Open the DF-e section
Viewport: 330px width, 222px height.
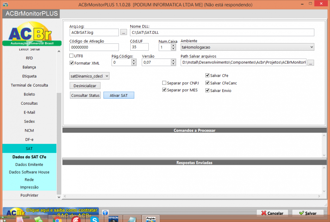pos(29,140)
